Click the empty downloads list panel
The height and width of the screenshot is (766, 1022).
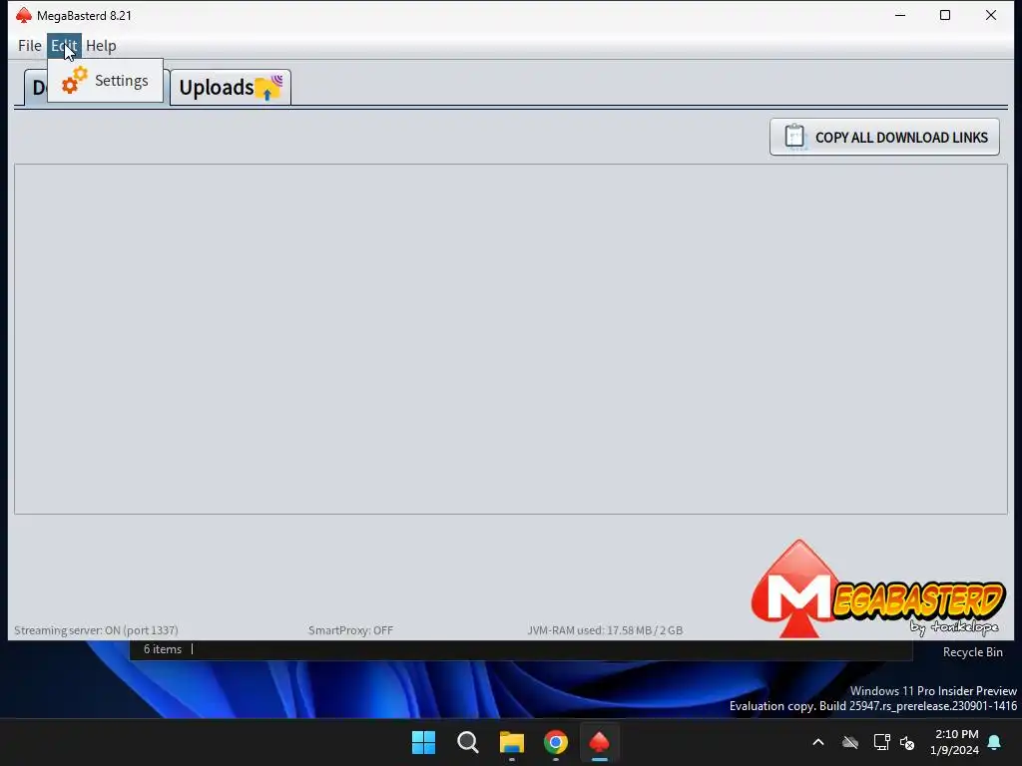[511, 339]
